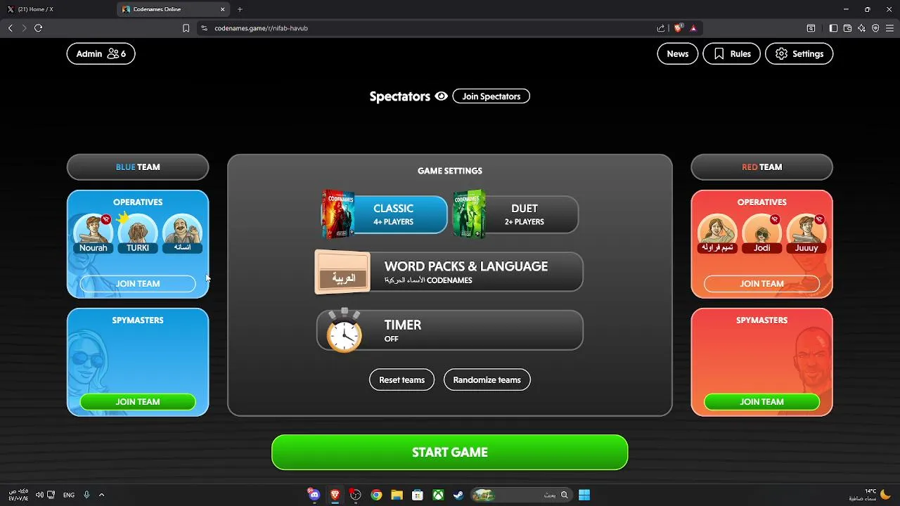Toggle the browser sidebar panel icon
The height and width of the screenshot is (506, 900).
tap(833, 28)
